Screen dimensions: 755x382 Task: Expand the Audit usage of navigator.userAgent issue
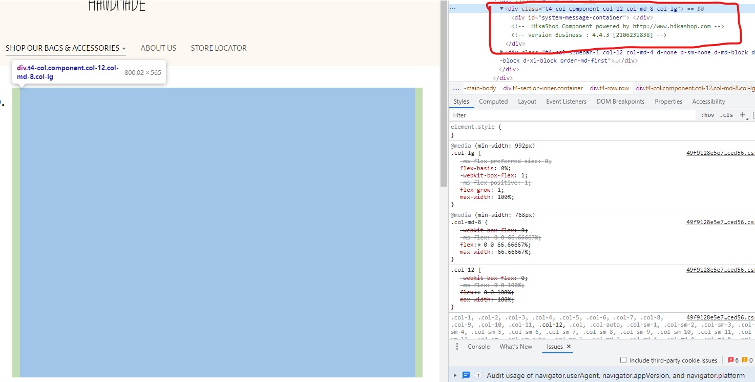click(455, 375)
